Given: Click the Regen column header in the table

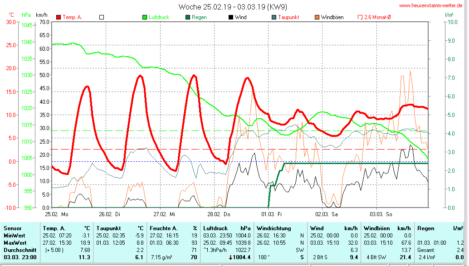Looking at the screenshot, I should tap(425, 228).
